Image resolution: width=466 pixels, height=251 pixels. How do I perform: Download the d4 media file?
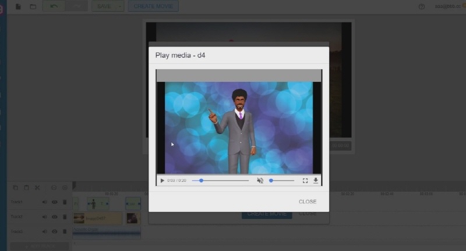point(316,181)
